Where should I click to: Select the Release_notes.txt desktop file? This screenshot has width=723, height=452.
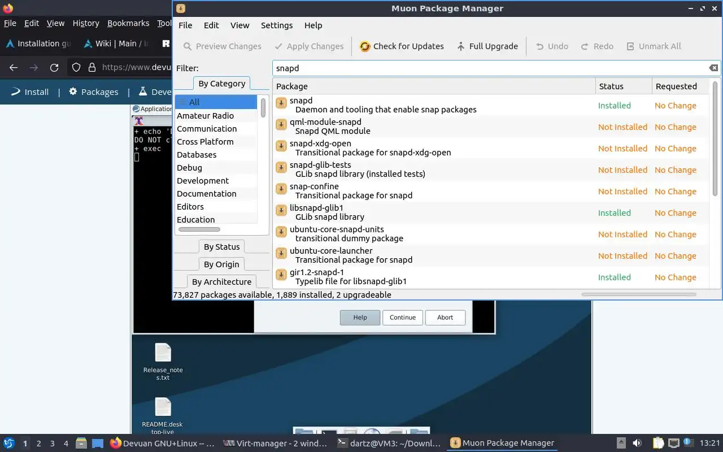click(163, 362)
